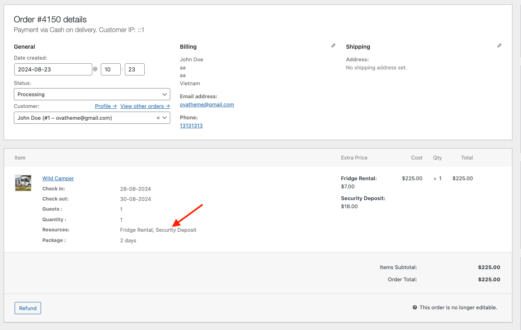
Task: Click the $7.00 fridge rental price
Action: 348,186
